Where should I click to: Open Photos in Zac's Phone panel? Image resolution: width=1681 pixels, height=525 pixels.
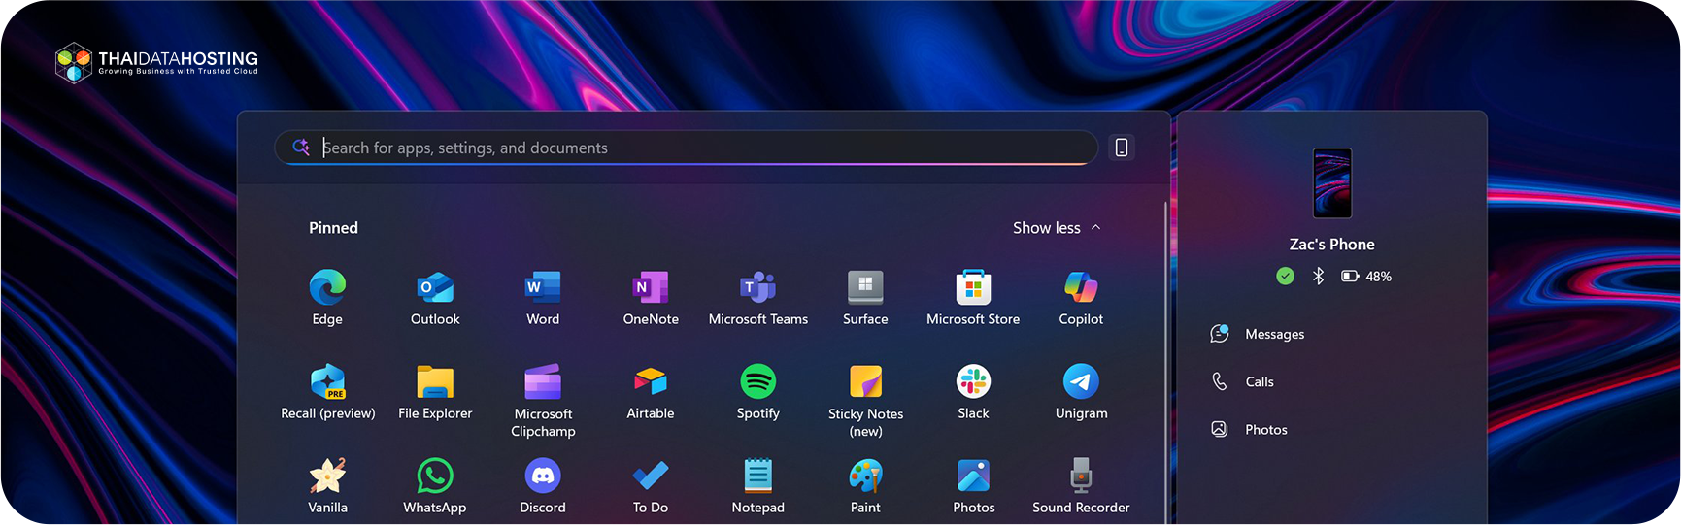(1249, 429)
